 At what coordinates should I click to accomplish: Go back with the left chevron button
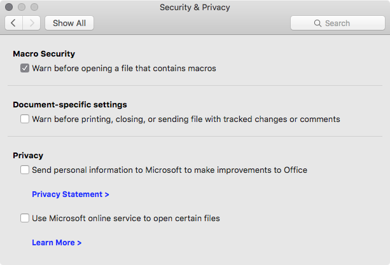[14, 23]
